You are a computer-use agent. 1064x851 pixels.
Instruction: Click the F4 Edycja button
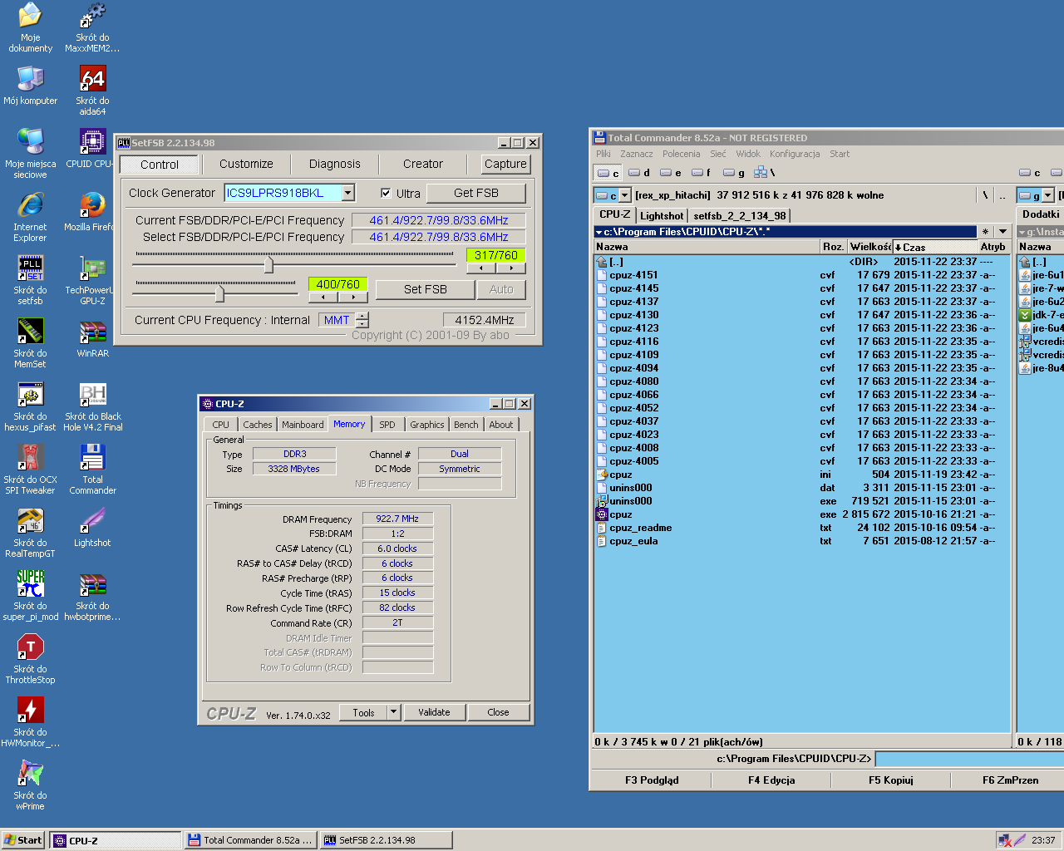point(771,780)
